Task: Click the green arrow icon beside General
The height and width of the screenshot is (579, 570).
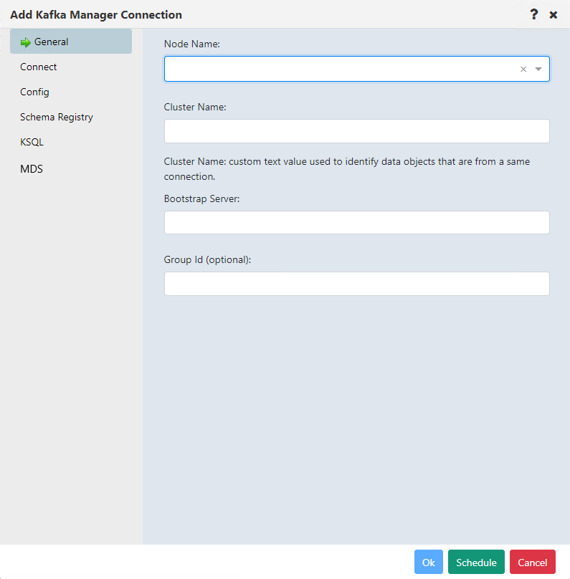Action: click(x=26, y=42)
